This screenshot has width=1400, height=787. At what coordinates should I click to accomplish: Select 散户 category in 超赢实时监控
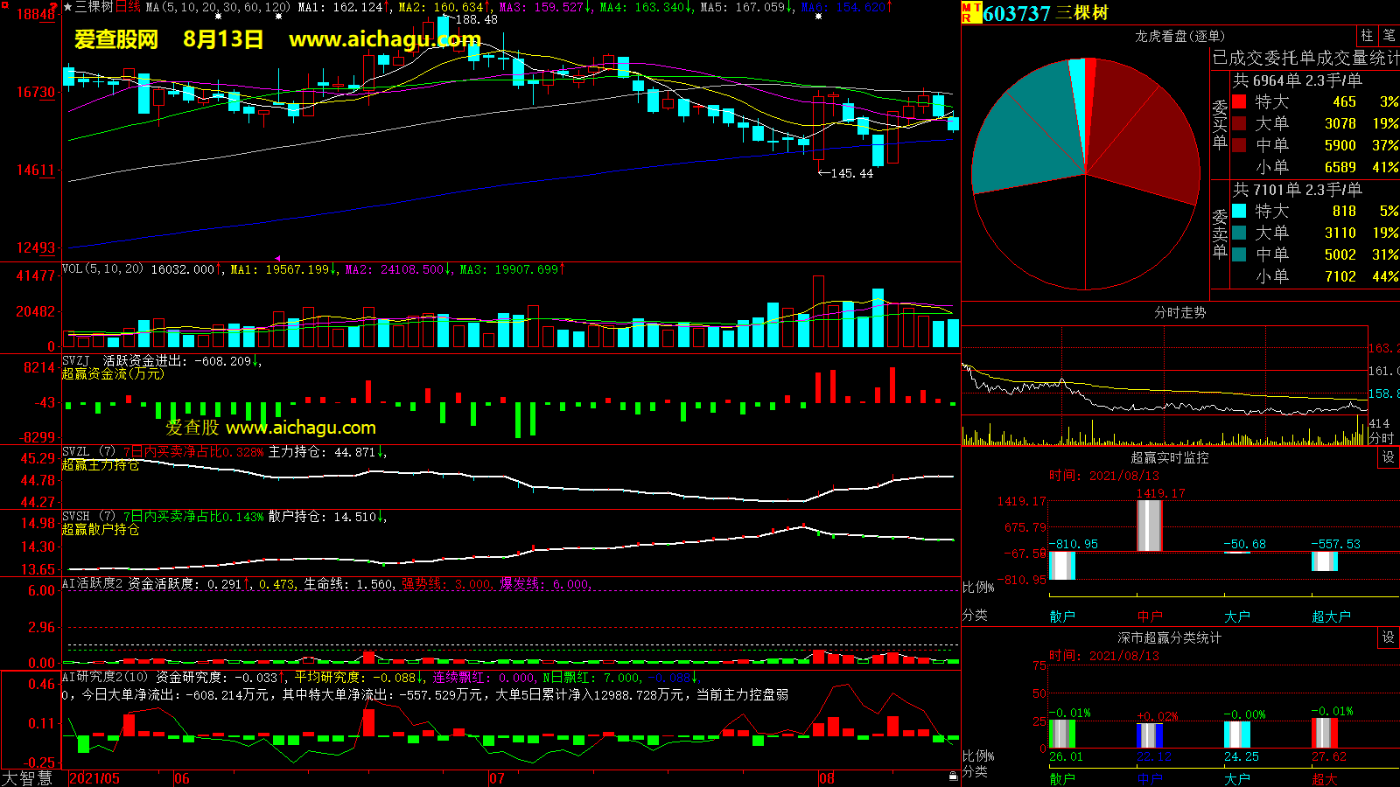tap(1061, 616)
